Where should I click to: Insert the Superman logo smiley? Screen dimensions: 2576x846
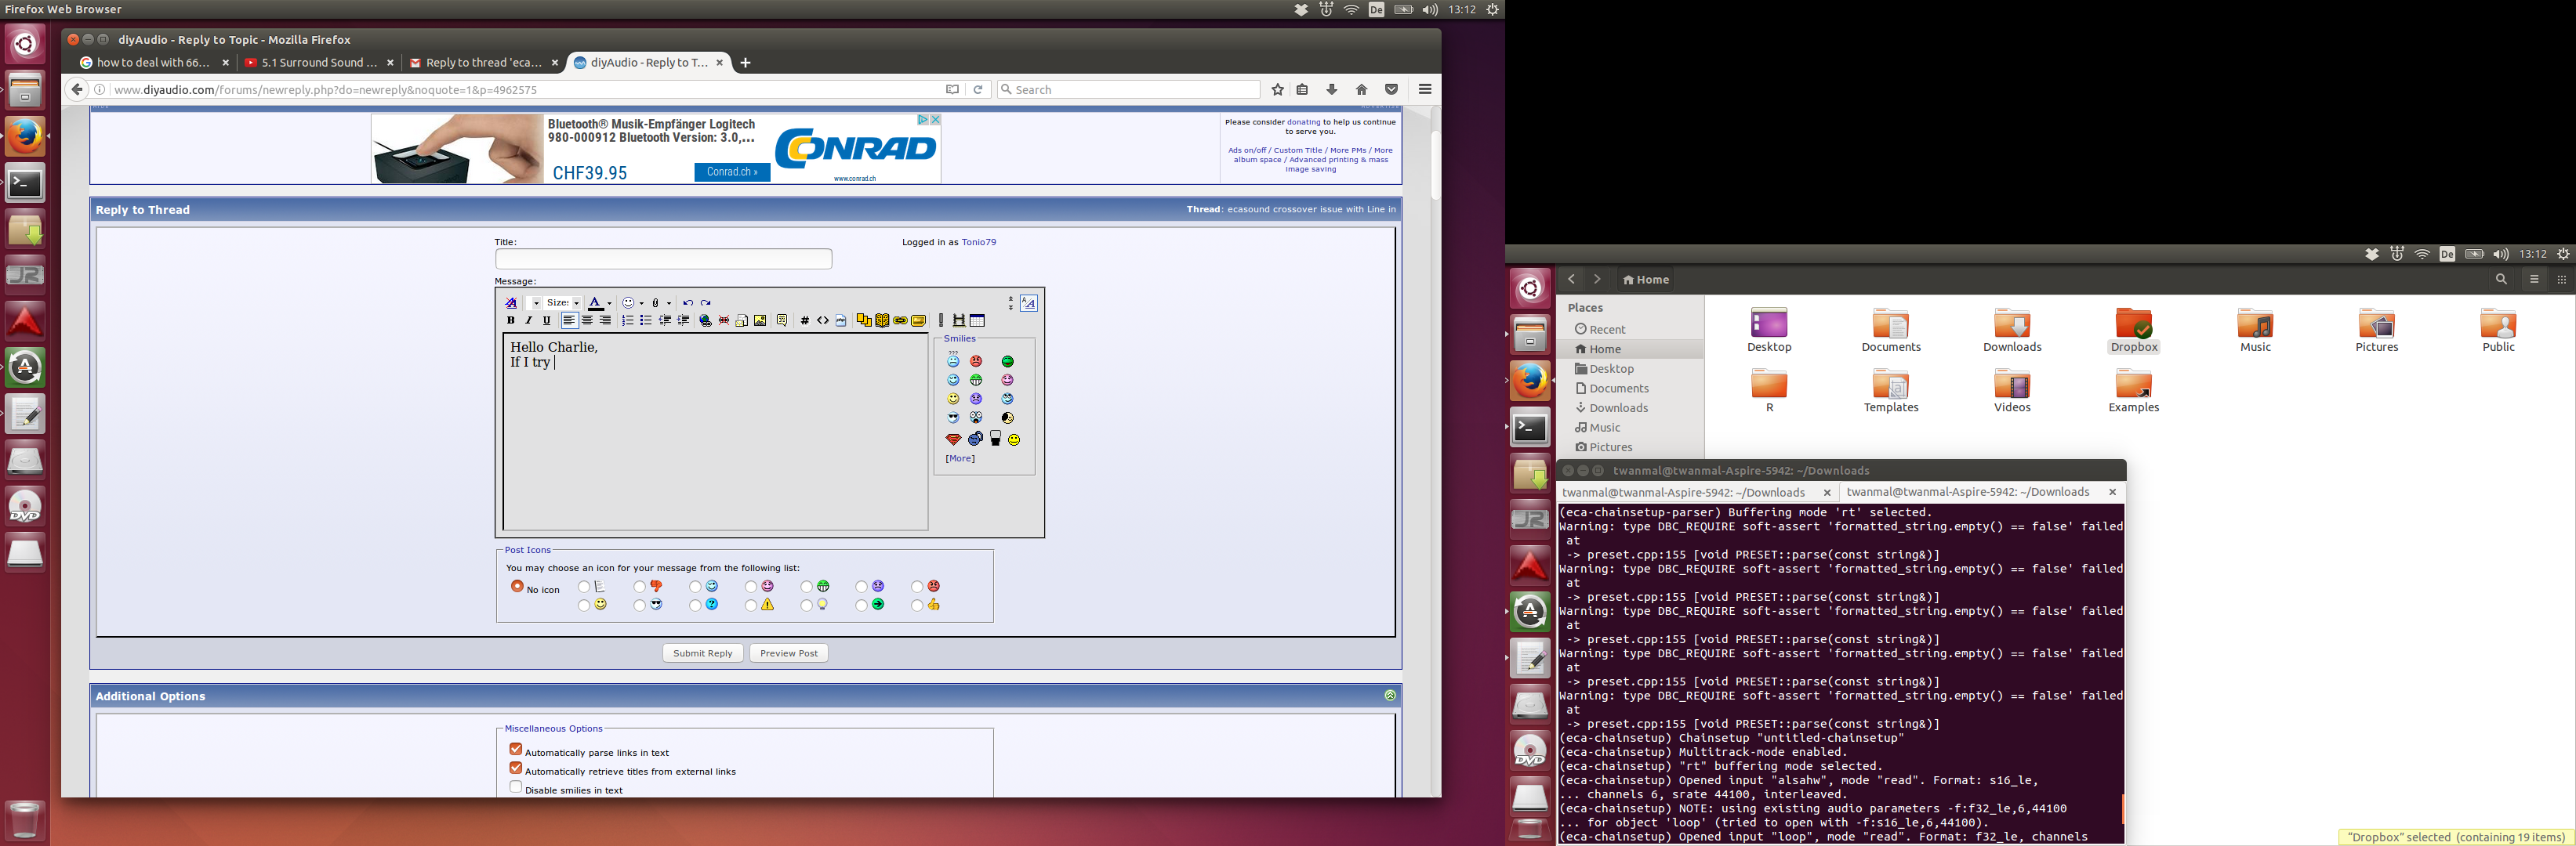point(953,439)
